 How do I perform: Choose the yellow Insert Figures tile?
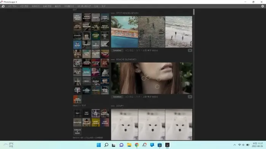[96, 122]
